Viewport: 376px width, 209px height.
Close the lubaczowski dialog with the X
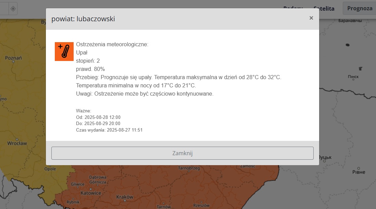pos(311,18)
